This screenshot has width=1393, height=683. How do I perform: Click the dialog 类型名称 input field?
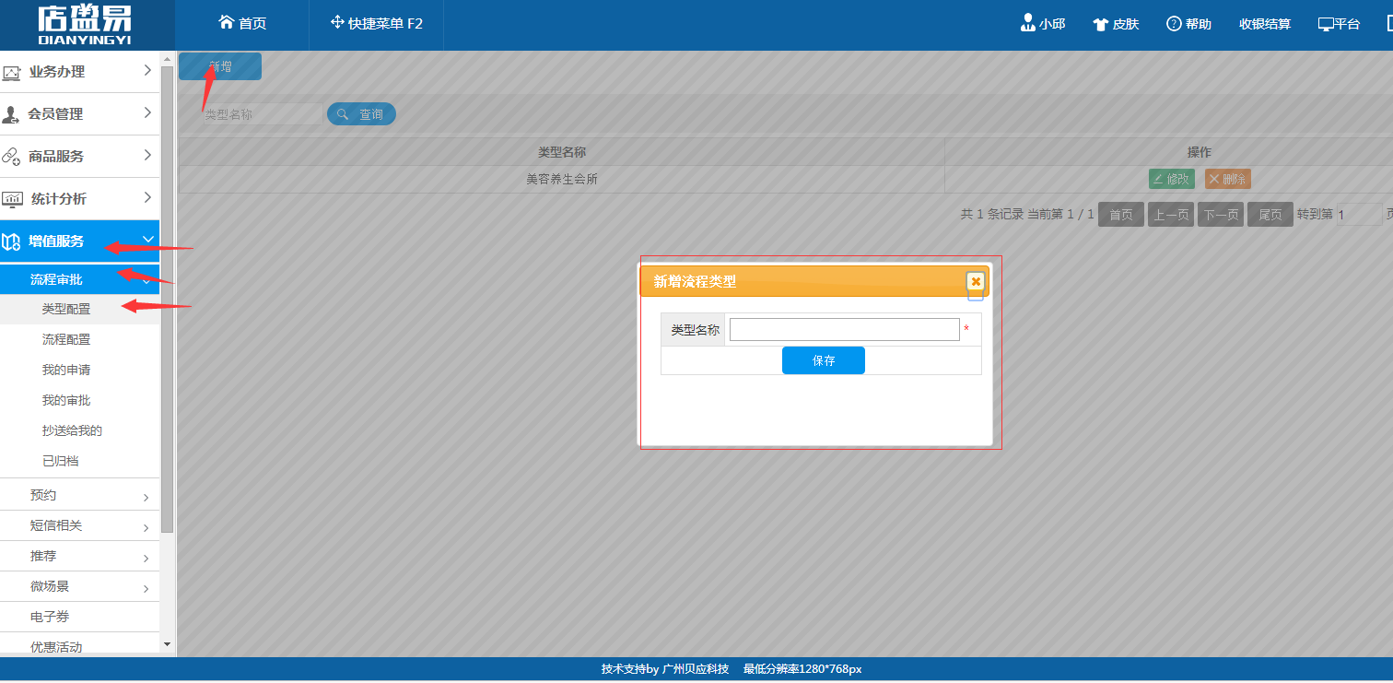click(x=845, y=329)
